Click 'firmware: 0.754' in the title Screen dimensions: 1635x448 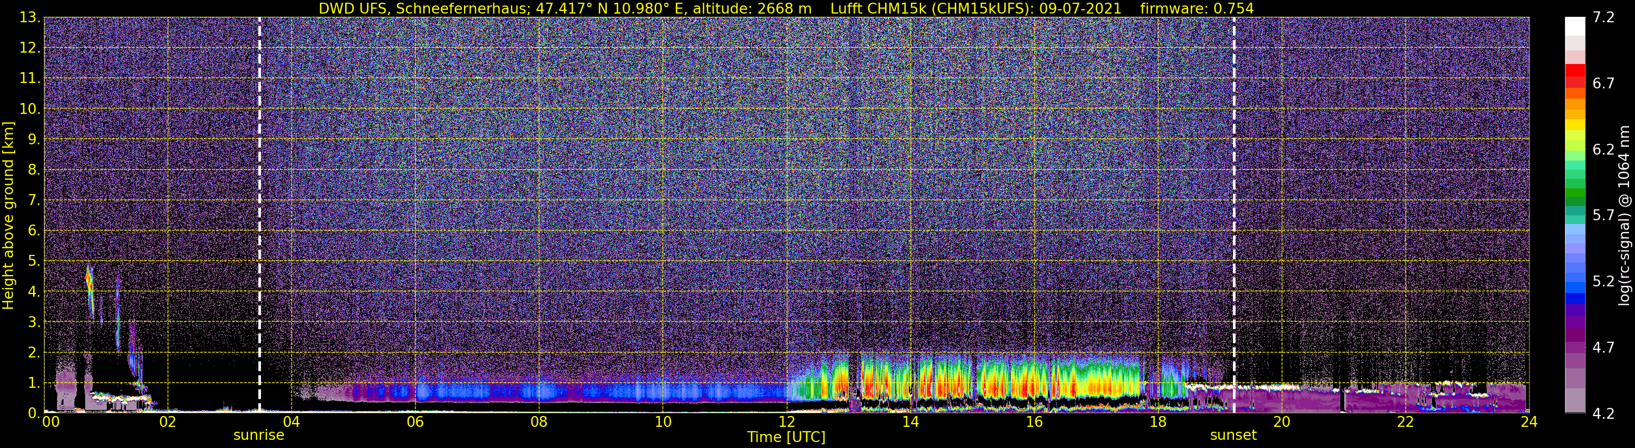tap(1197, 9)
